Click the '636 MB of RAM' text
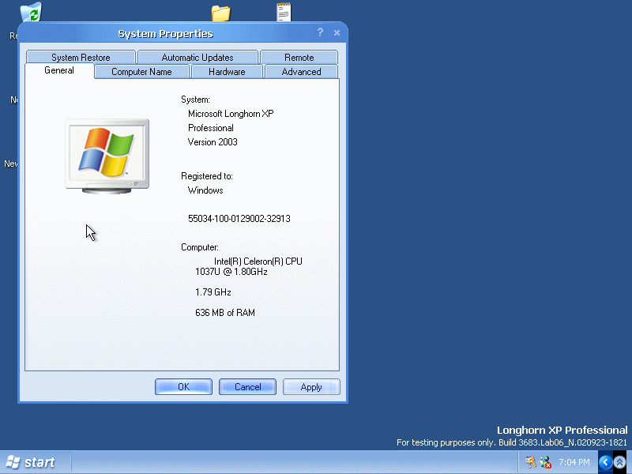 tap(225, 312)
